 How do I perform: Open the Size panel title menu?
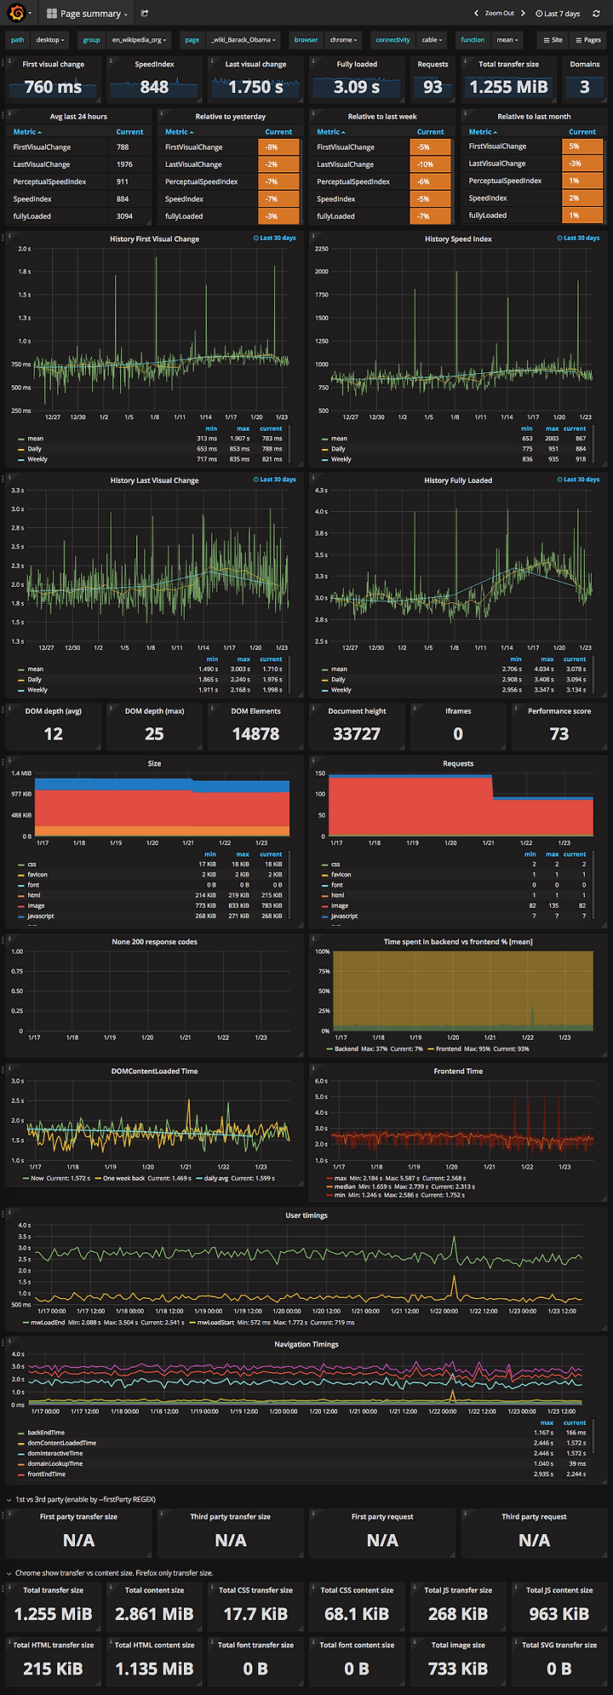(x=154, y=764)
